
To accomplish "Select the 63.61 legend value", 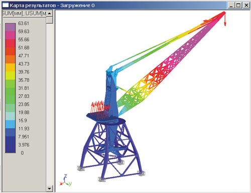I will [x=24, y=24].
